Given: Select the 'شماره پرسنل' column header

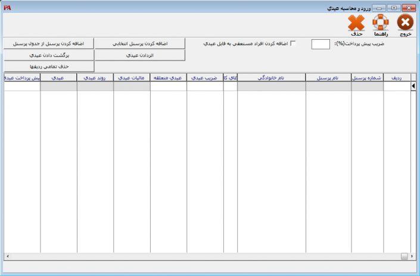Looking at the screenshot, I should 367,77.
